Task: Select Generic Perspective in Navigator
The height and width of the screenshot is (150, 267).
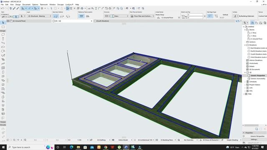Action: pyautogui.click(x=258, y=75)
